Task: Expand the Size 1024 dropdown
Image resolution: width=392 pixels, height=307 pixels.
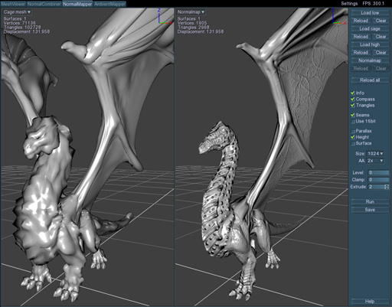Action: (375, 154)
